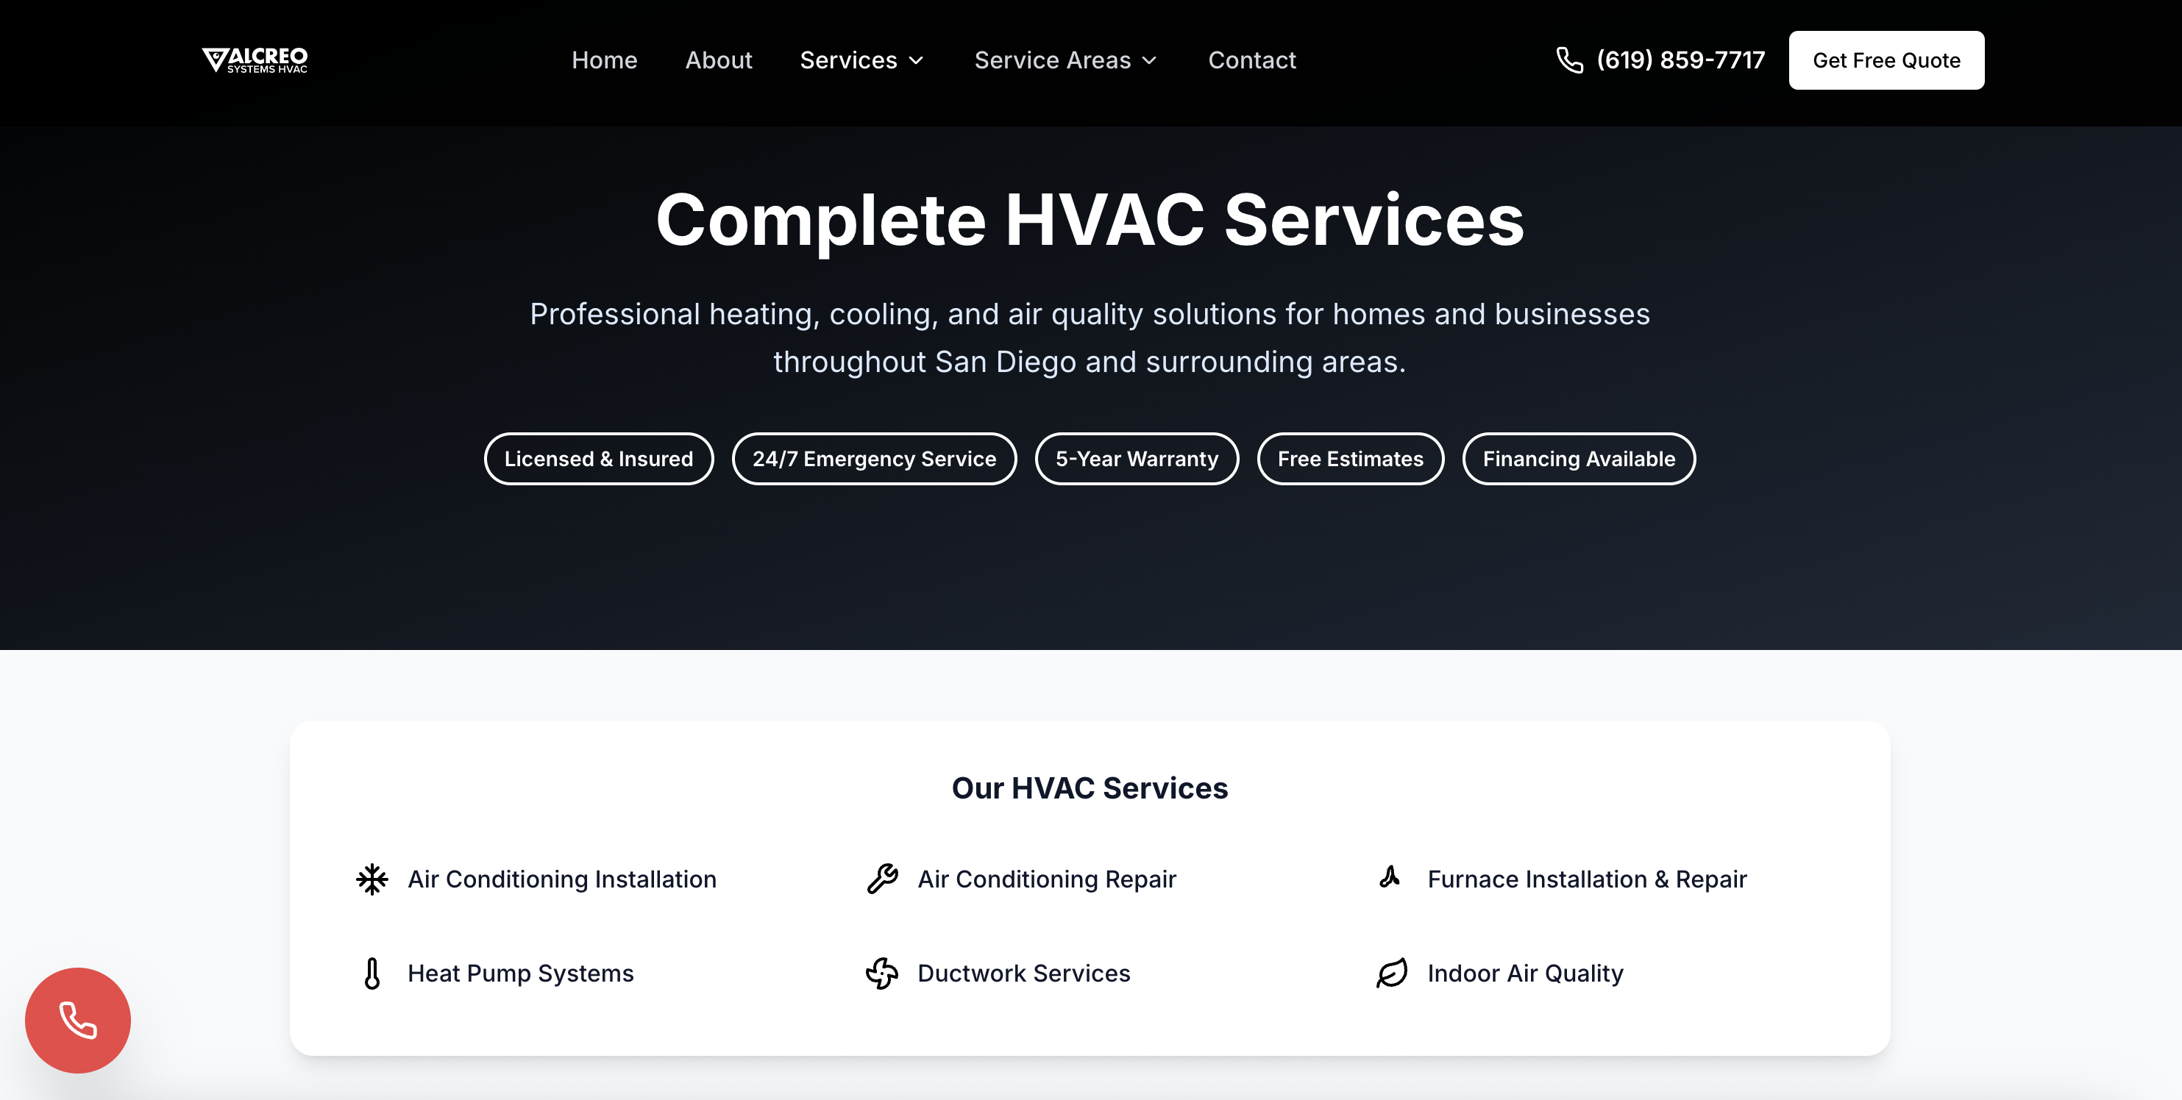
Task: Click the wrench icon for AC repair
Action: point(882,879)
